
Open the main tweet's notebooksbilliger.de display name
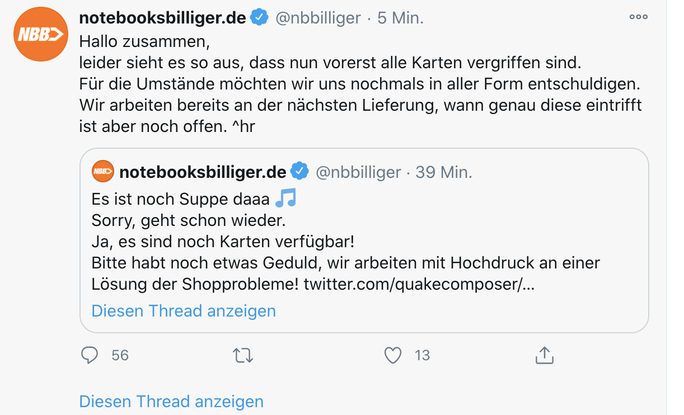tap(162, 18)
